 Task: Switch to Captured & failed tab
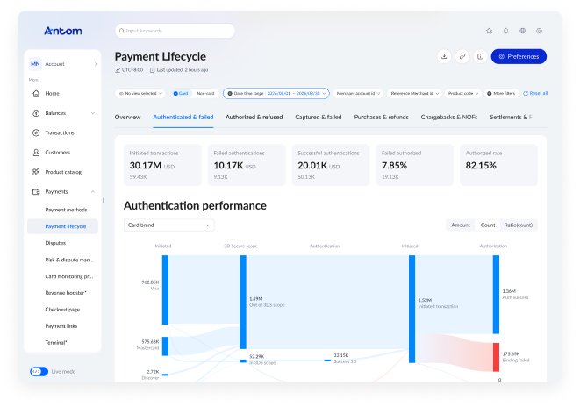(319, 118)
